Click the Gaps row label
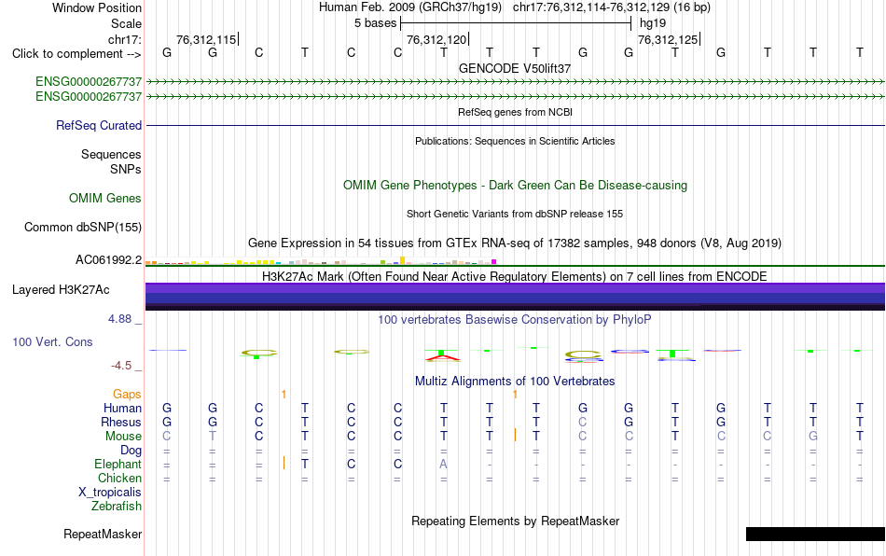Screen dimensions: 886x556 pos(127,394)
